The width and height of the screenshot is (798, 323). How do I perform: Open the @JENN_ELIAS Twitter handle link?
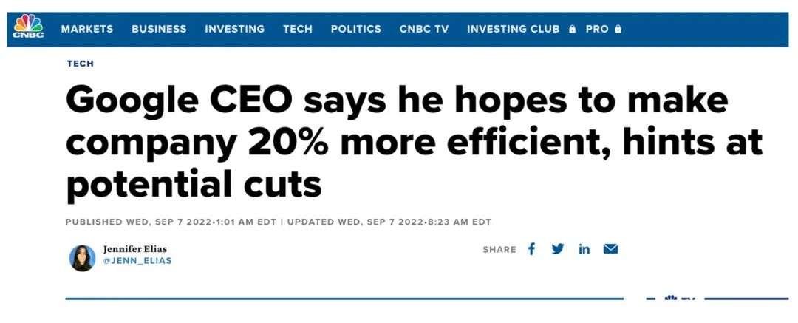[137, 261]
